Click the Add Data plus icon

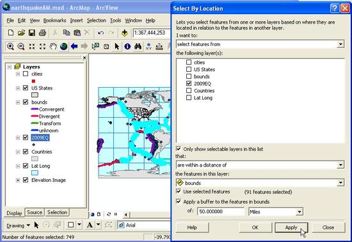[125, 33]
